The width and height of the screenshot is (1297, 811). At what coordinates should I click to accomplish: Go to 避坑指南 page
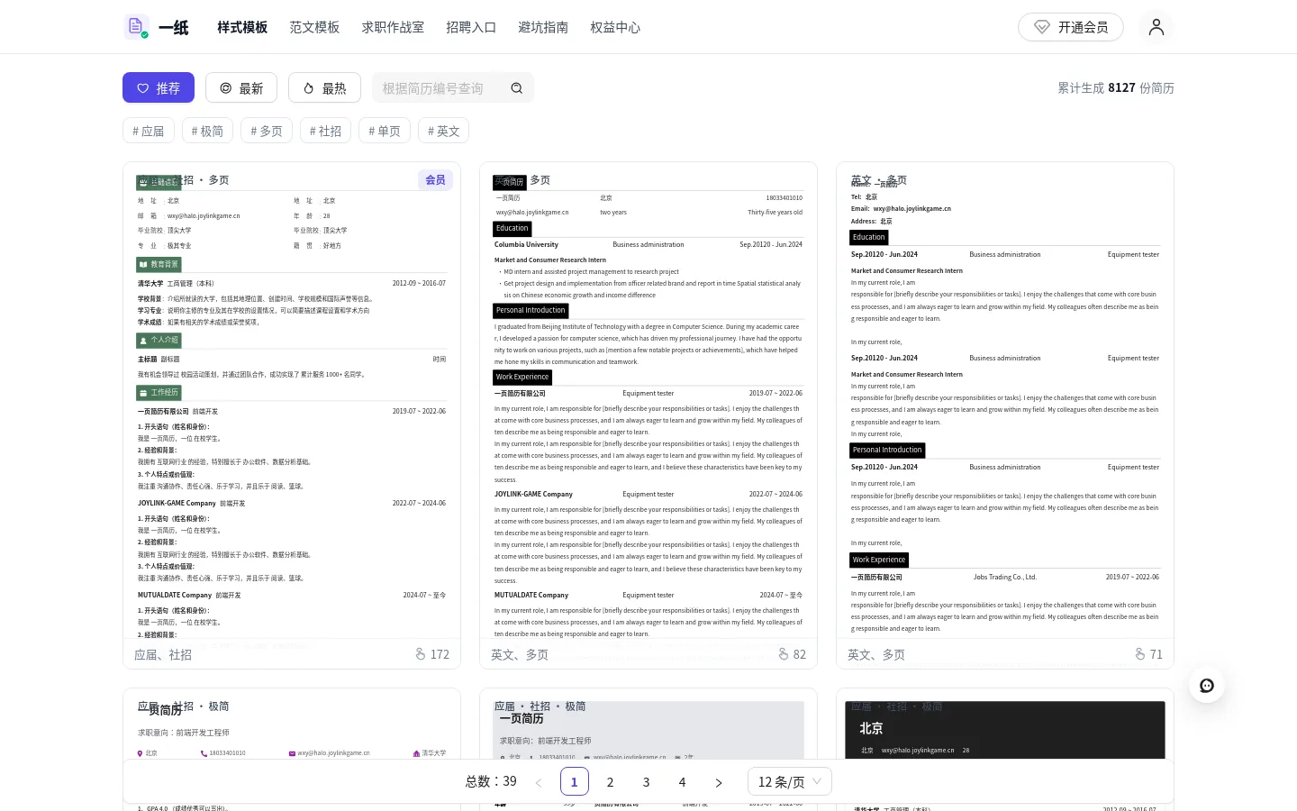(x=543, y=27)
